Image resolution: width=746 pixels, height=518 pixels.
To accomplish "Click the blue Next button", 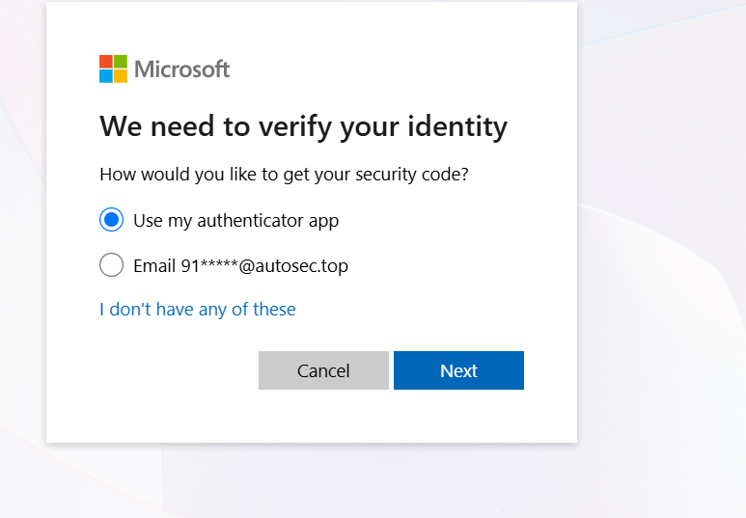I will point(458,370).
